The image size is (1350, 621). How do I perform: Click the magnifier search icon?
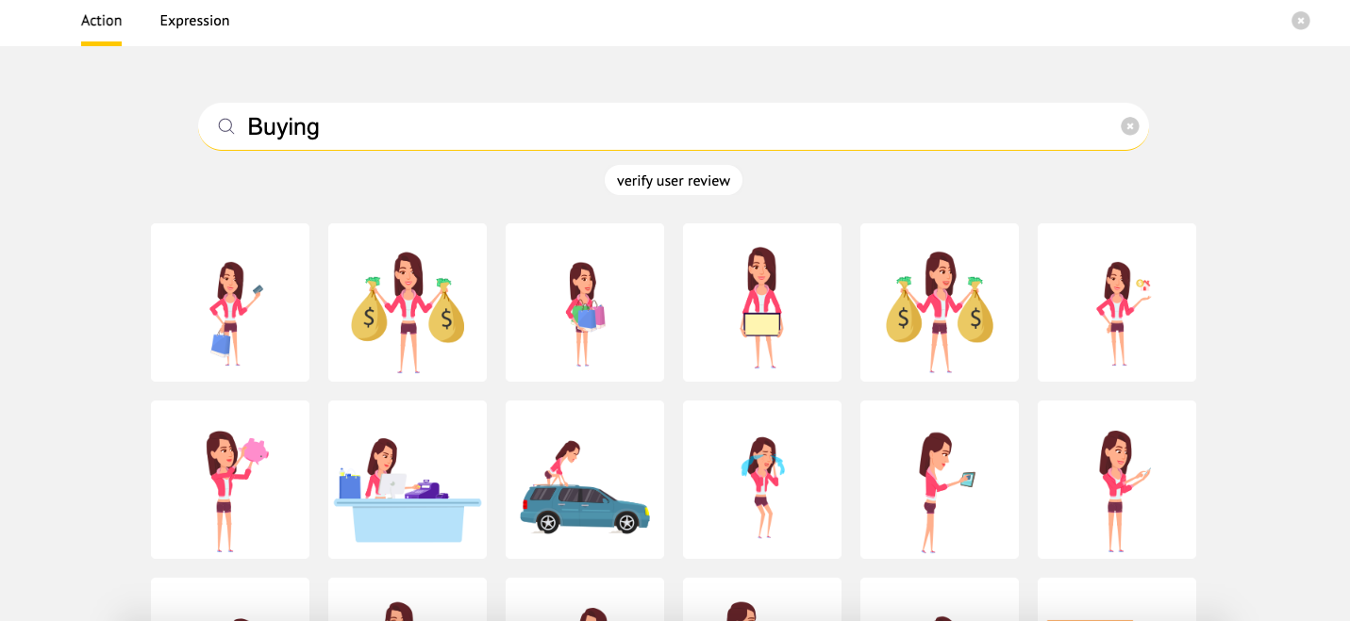pos(226,126)
